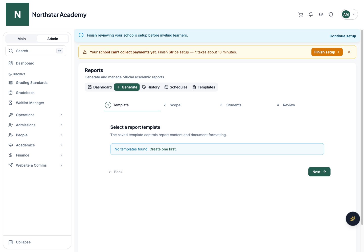364x252 pixels.
Task: Open the Templates tab
Action: coord(204,87)
